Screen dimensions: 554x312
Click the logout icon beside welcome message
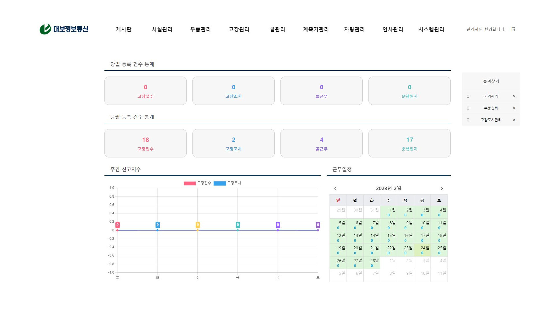pyautogui.click(x=513, y=29)
